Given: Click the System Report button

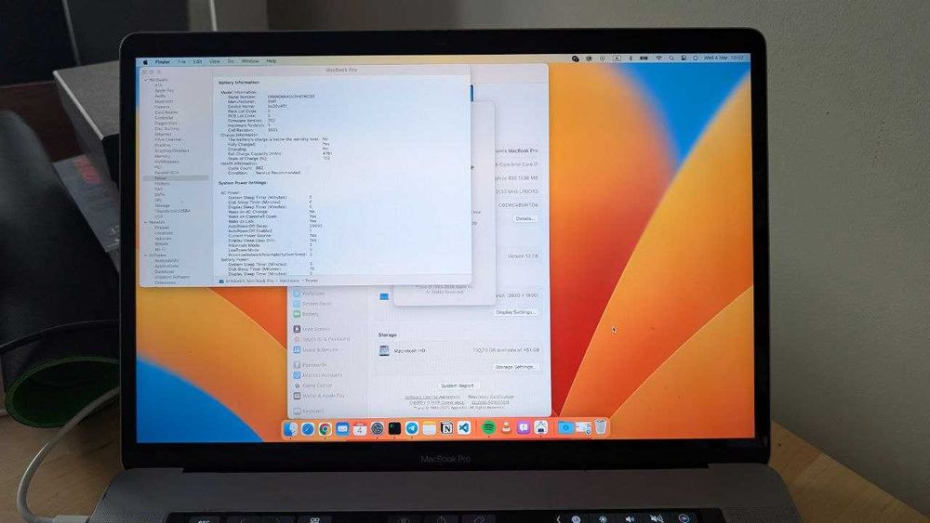Looking at the screenshot, I should coord(458,386).
